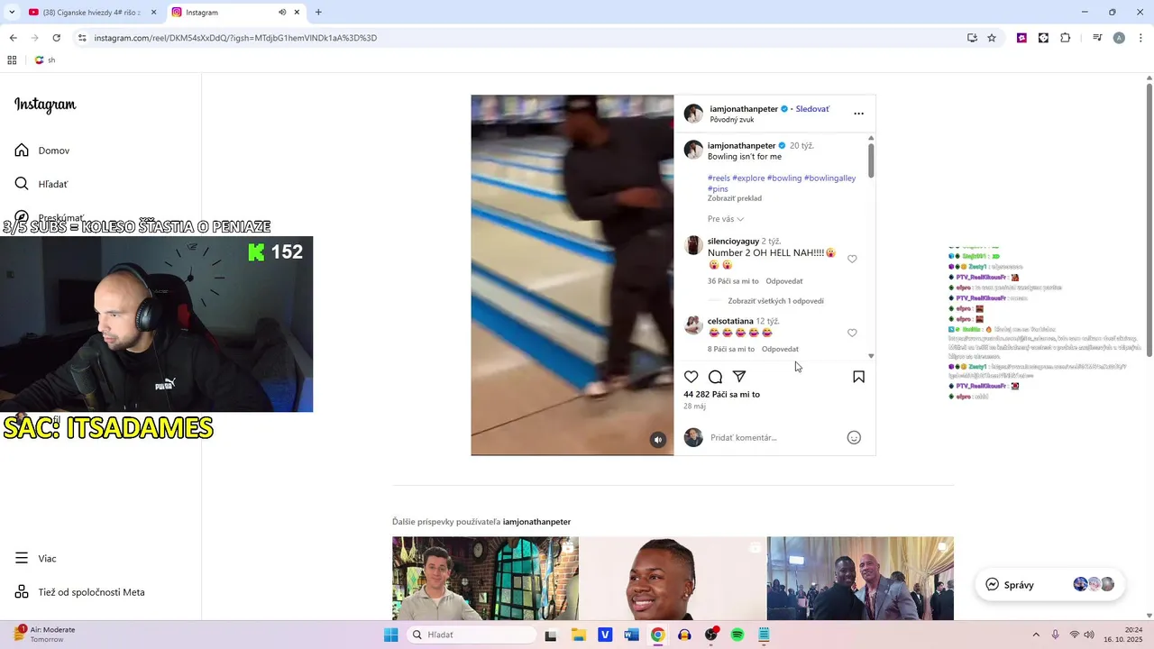Open the third related post thumbnail
Viewport: 1154px width, 649px height.
860,579
